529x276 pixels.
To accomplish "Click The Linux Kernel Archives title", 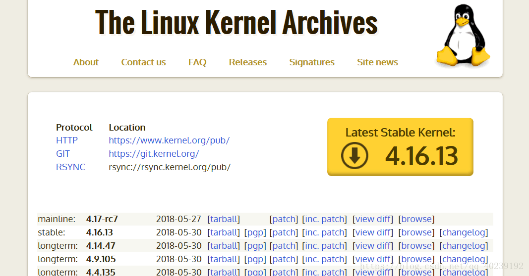I will coord(236,23).
